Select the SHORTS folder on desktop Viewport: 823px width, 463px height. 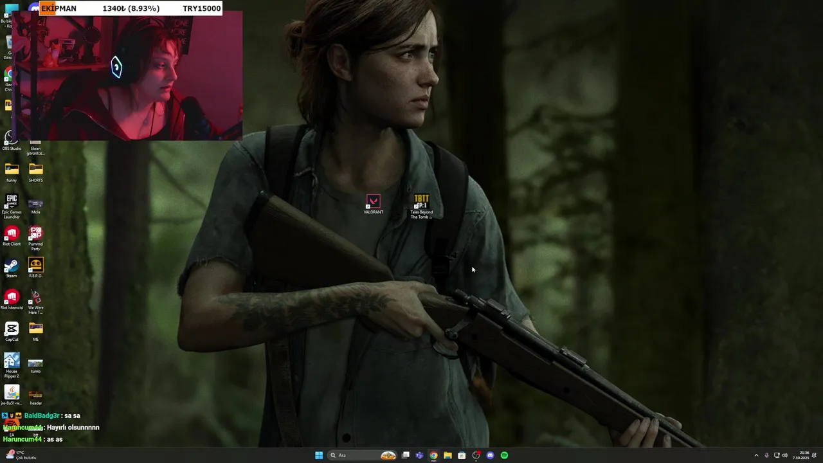point(35,172)
